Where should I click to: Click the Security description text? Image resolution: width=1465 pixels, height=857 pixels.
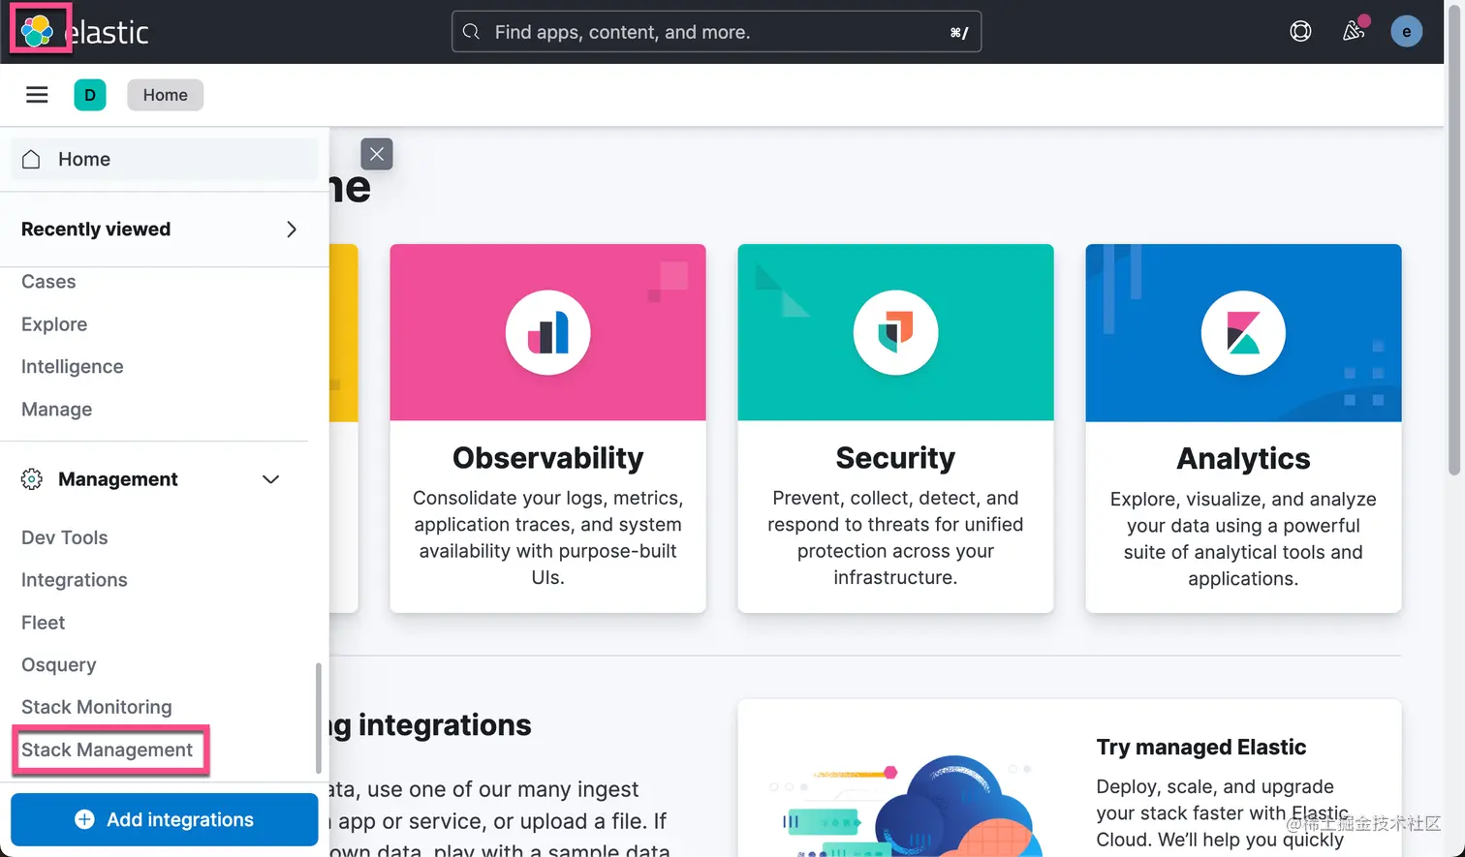point(895,537)
